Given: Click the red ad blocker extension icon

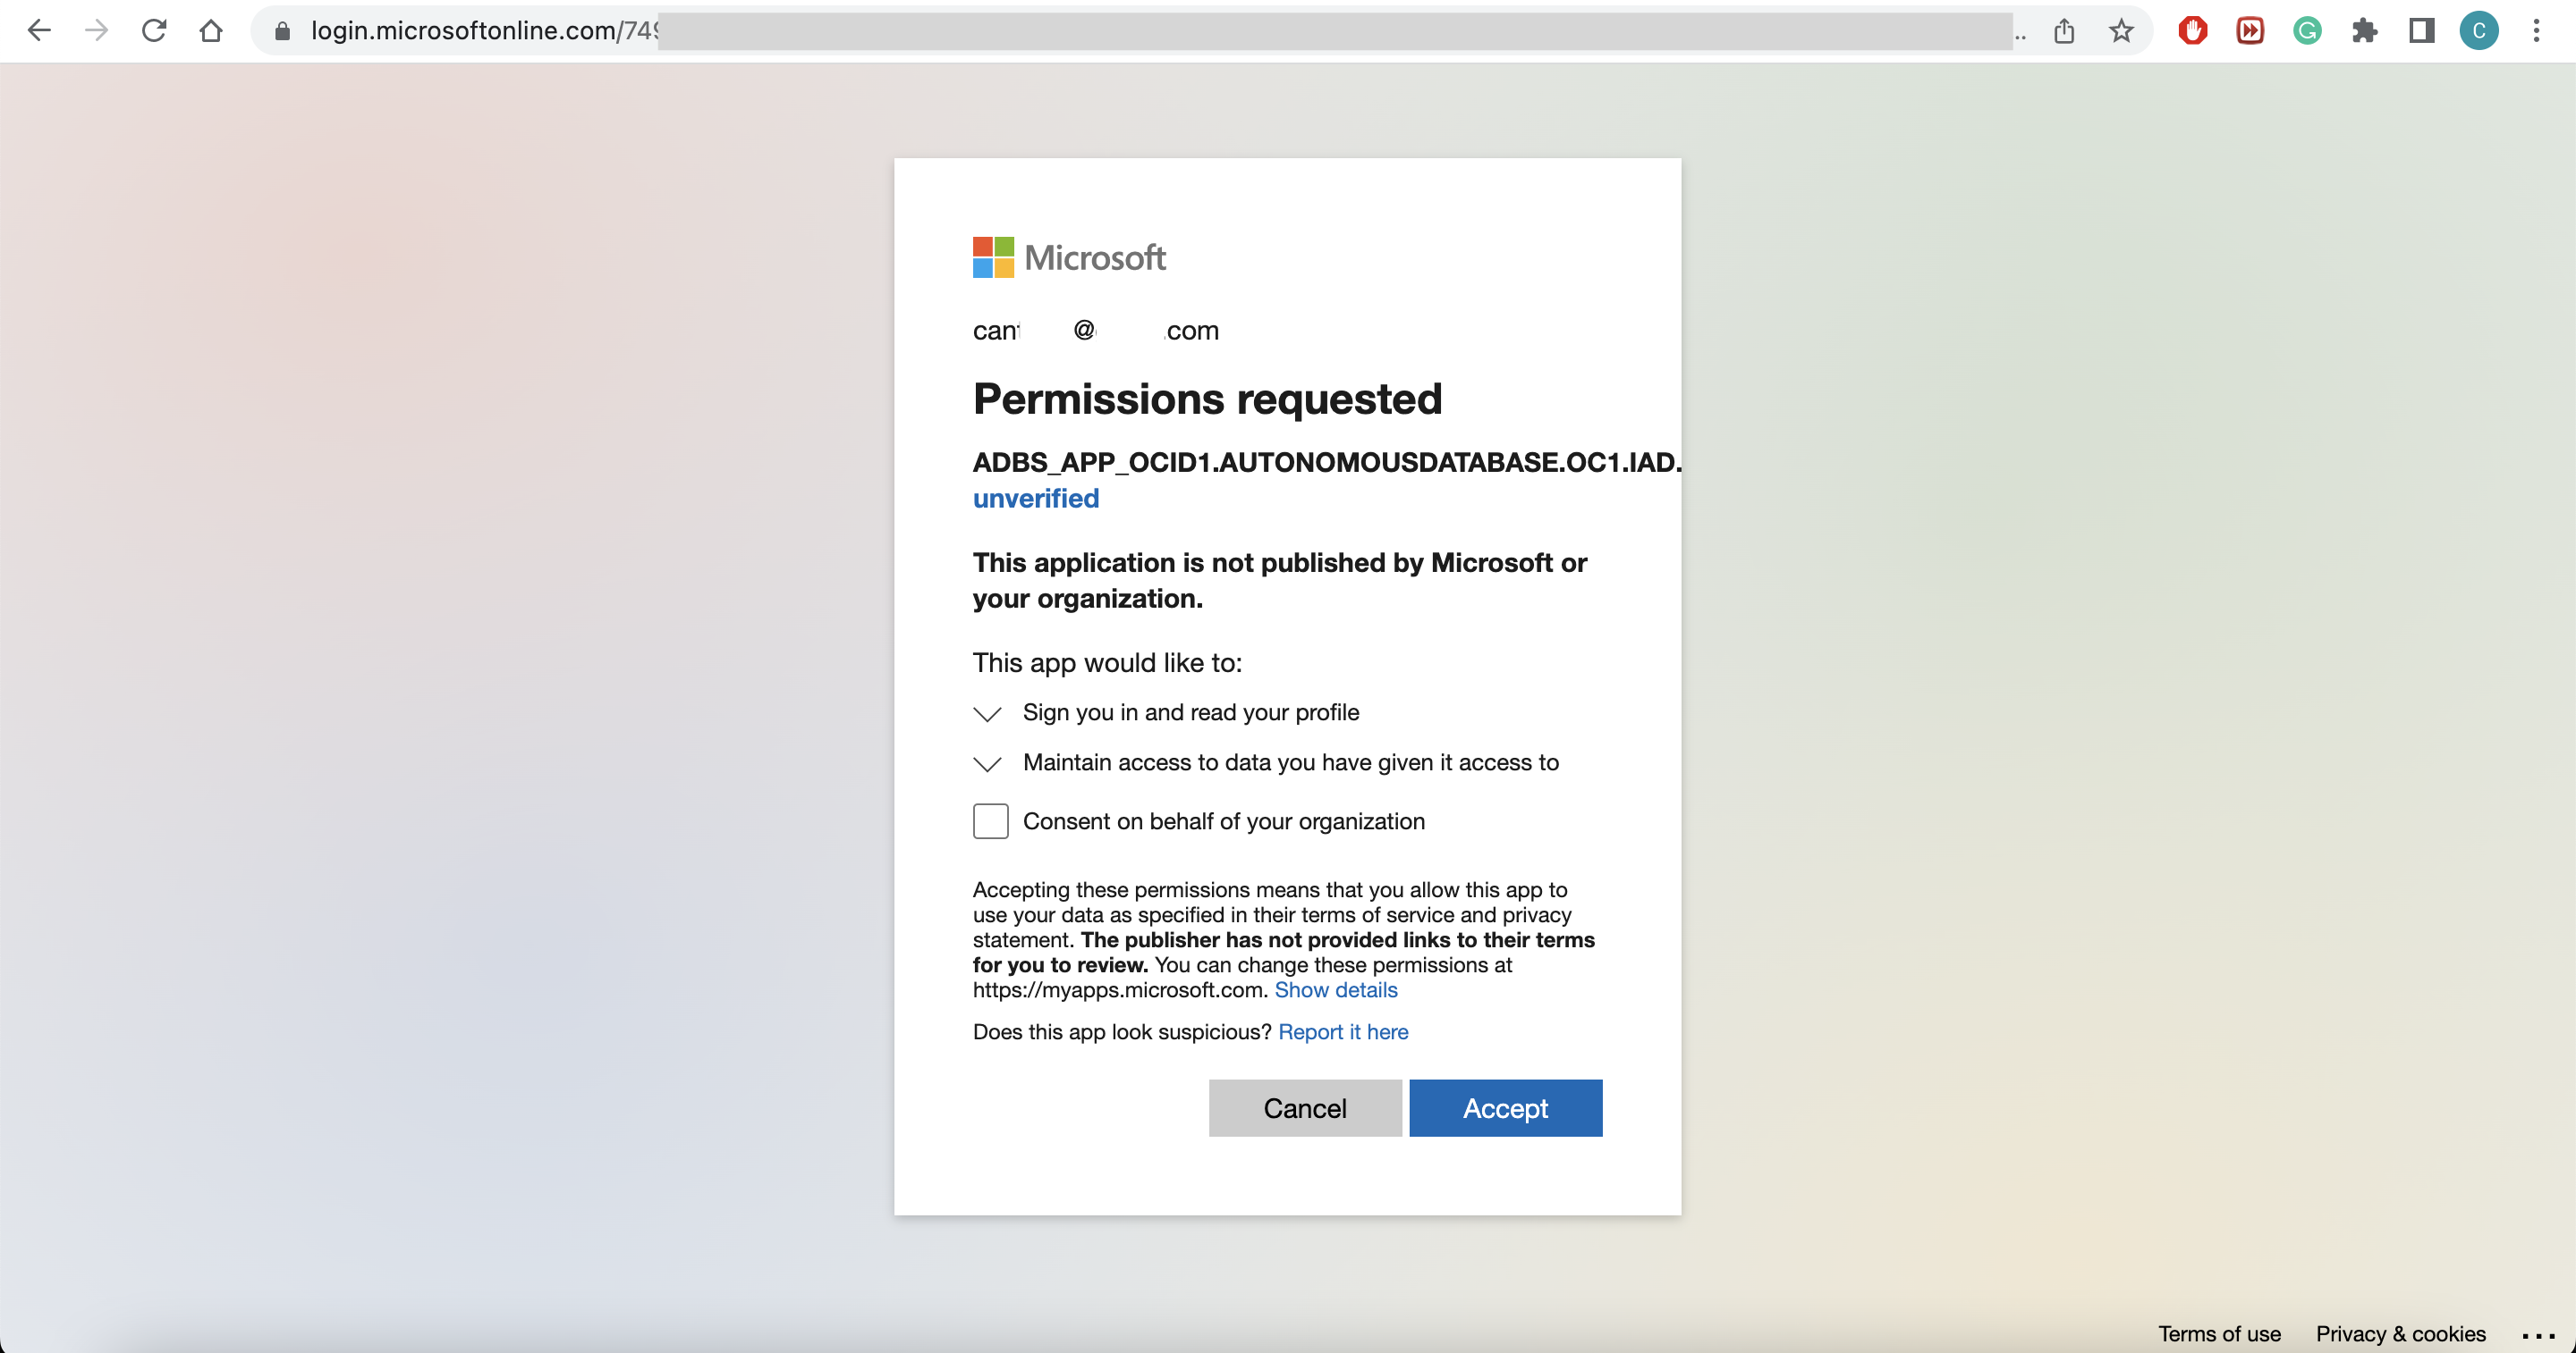Looking at the screenshot, I should [x=2192, y=31].
